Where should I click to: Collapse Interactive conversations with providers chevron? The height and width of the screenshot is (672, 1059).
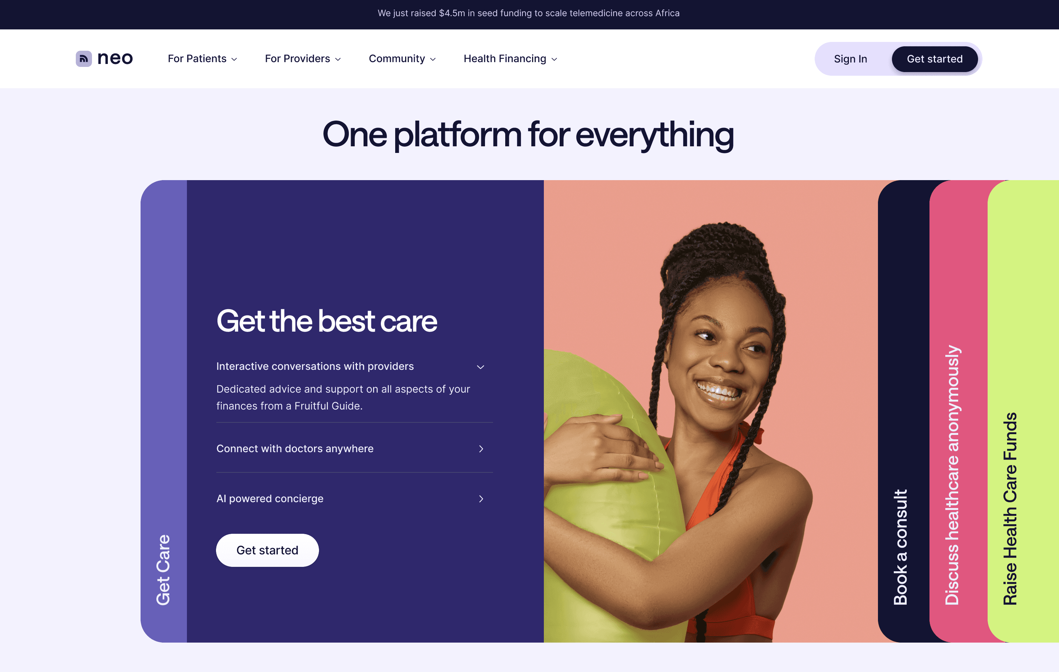pos(481,367)
